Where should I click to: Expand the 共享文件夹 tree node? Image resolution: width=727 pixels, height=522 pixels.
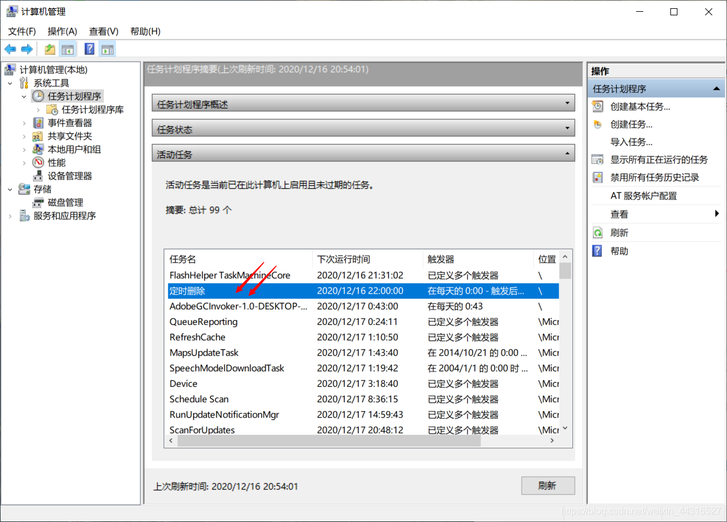point(24,136)
